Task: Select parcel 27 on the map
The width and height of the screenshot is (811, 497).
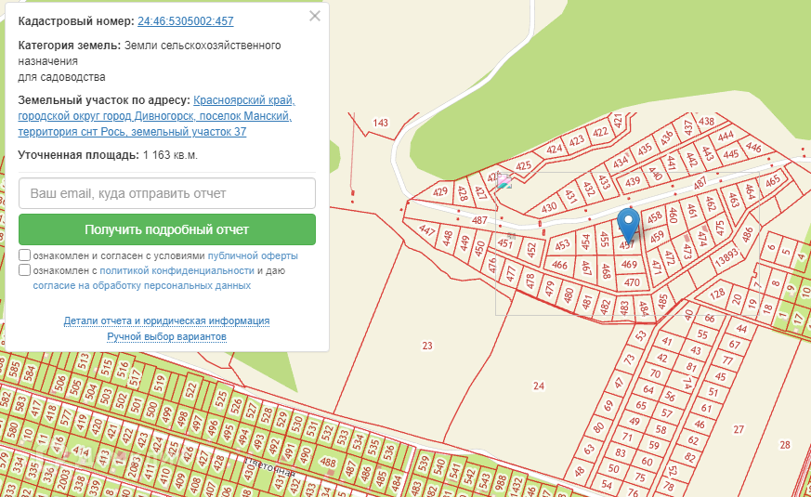Action: (739, 429)
